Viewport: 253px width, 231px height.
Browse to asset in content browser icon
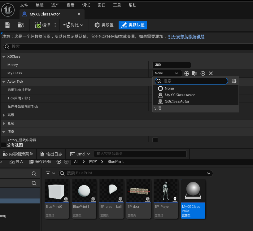pos(21,25)
